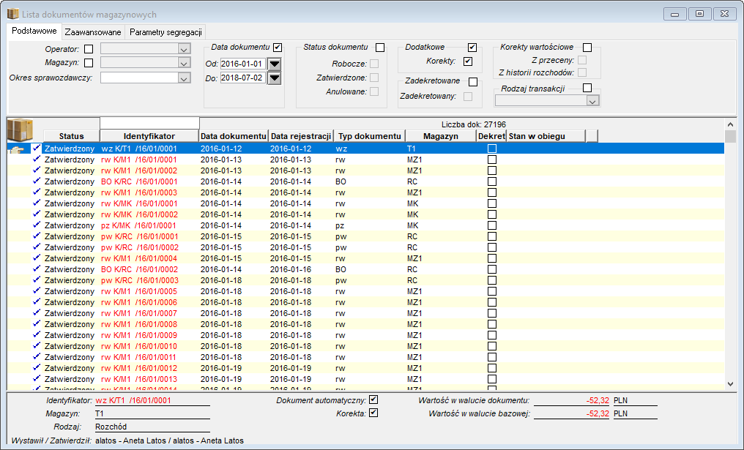This screenshot has width=744, height=450.
Task: Expand the Okres sprawozdawczy dropdown
Action: coord(184,78)
